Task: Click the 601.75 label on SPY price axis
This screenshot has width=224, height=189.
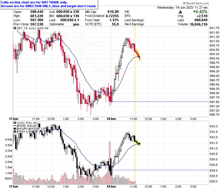Action: point(215,28)
